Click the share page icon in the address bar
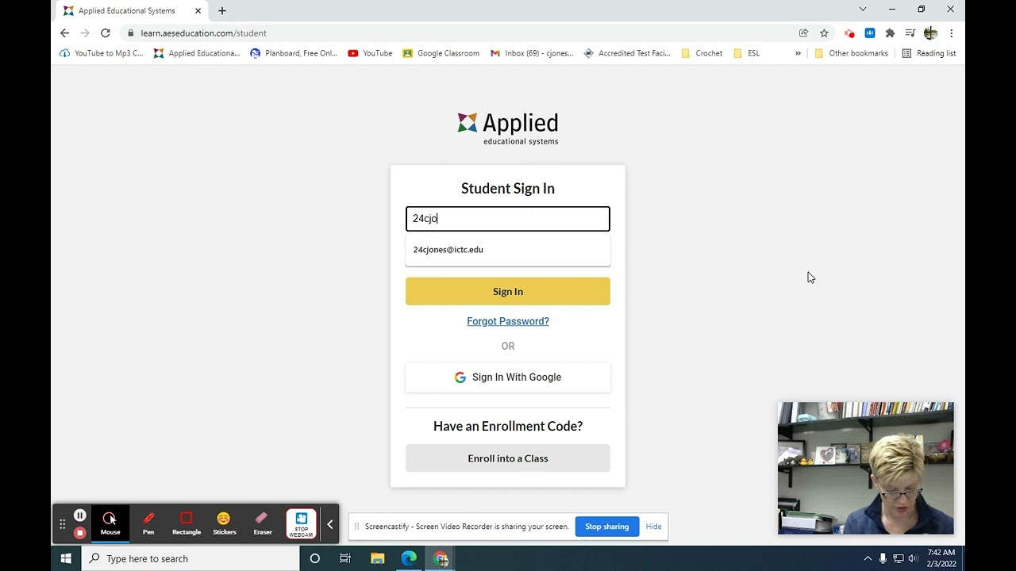The image size is (1016, 571). pyautogui.click(x=803, y=33)
